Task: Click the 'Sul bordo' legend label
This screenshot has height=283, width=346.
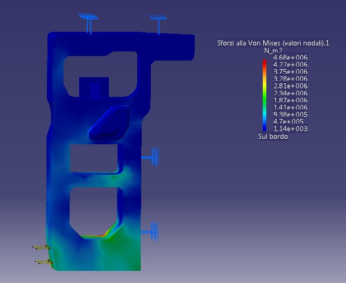Action: [x=273, y=136]
